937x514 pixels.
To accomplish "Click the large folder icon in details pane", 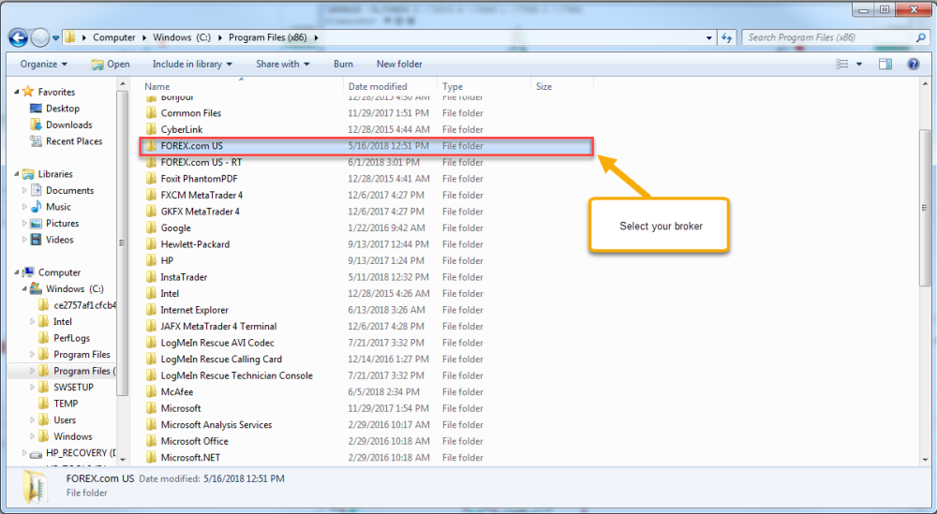I will [36, 486].
